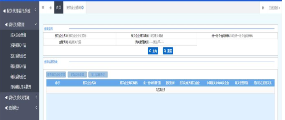Image resolution: width=285 pixels, height=120 pixels.
Task: Click the tab scroll-left double arrow
Action: pos(50,8)
